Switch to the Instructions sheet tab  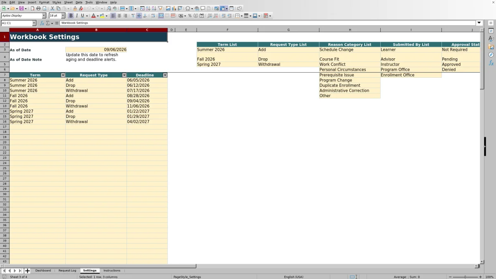point(112,271)
